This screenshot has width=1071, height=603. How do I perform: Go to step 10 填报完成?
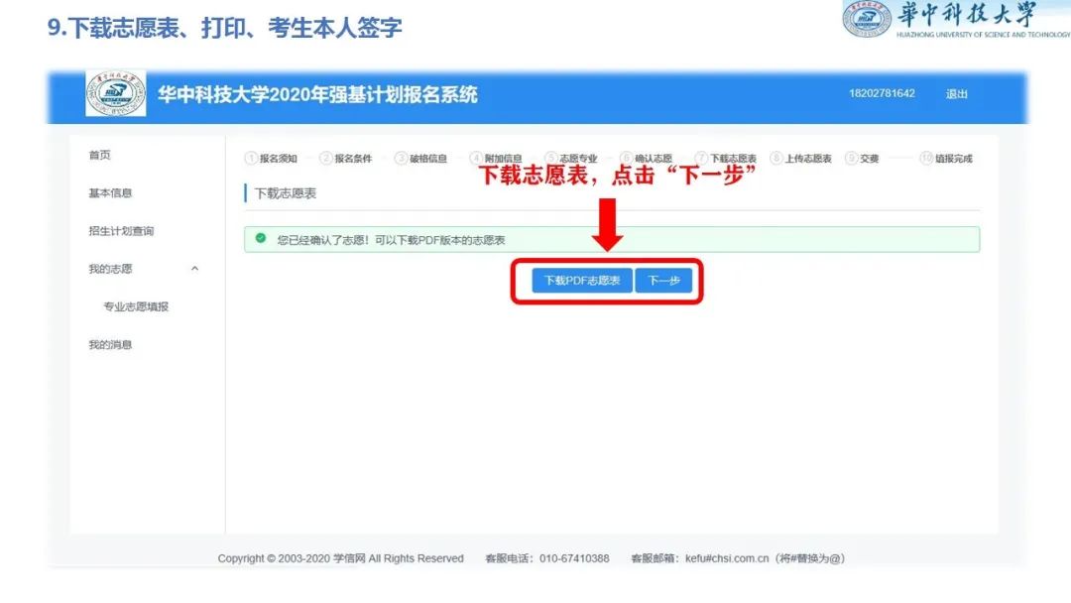(x=946, y=159)
